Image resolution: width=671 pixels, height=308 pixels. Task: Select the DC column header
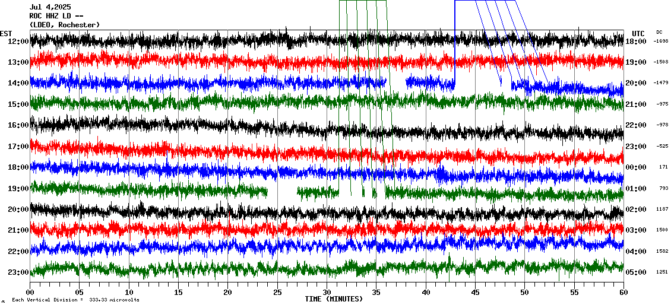pyautogui.click(x=659, y=32)
